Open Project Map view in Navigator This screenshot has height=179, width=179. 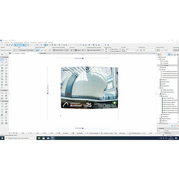point(169,54)
